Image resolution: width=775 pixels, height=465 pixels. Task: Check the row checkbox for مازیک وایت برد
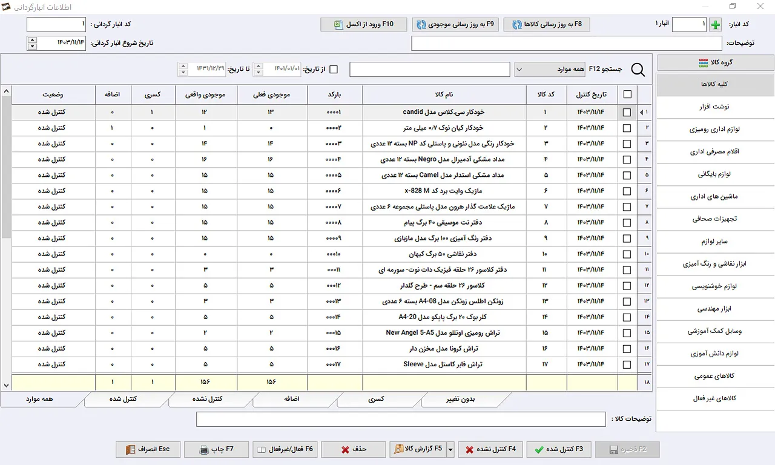[x=627, y=191]
